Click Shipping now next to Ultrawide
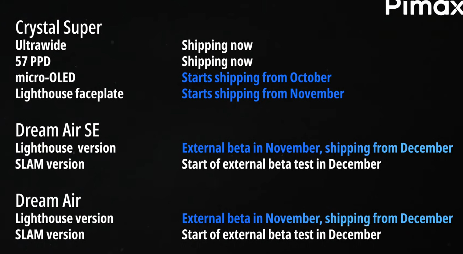Image resolution: width=463 pixels, height=254 pixels. click(x=217, y=45)
